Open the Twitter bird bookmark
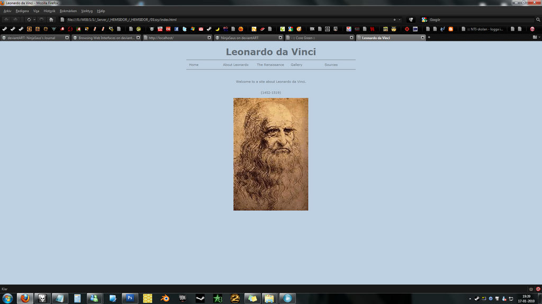Screen dimensions: 542x304 [185, 29]
